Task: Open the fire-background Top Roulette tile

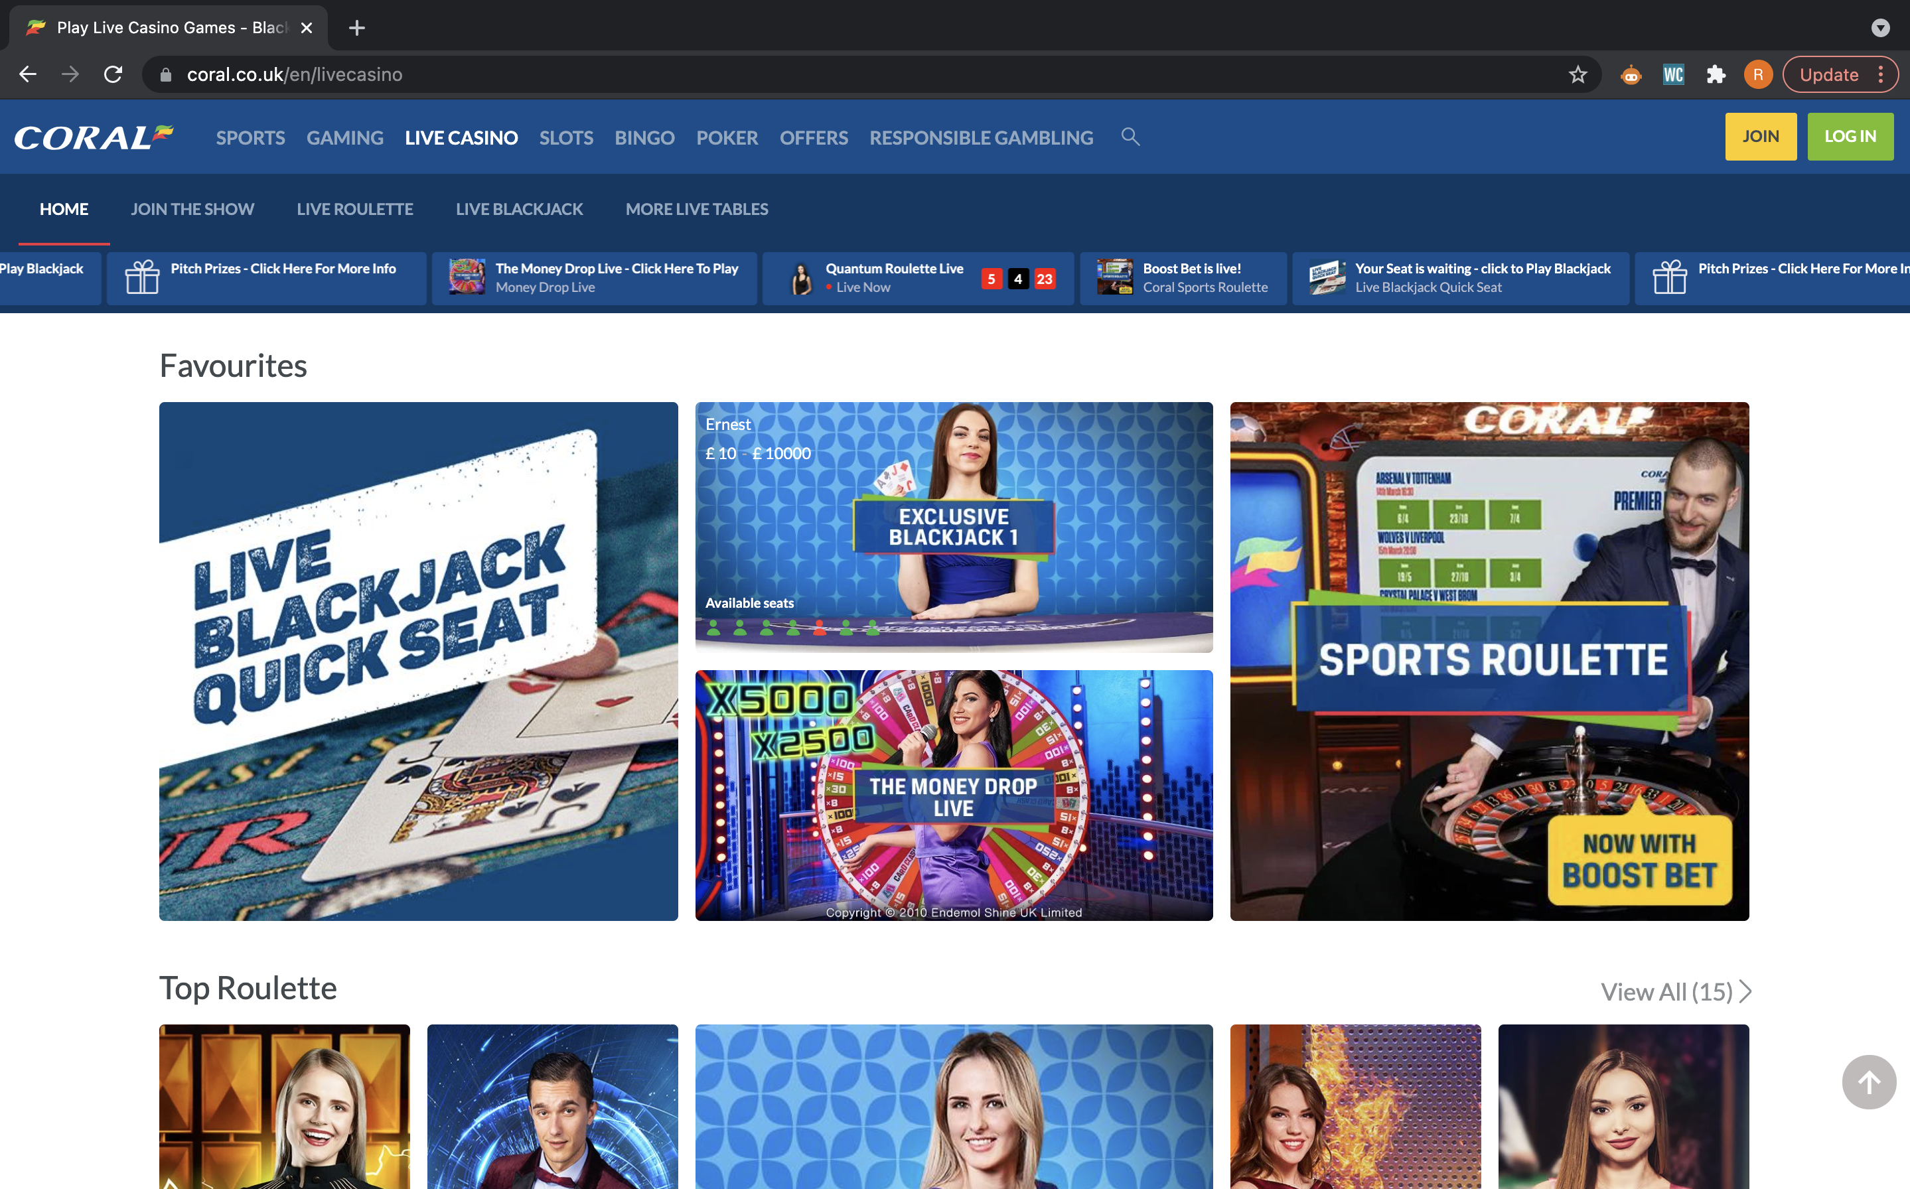Action: pos(1356,1107)
